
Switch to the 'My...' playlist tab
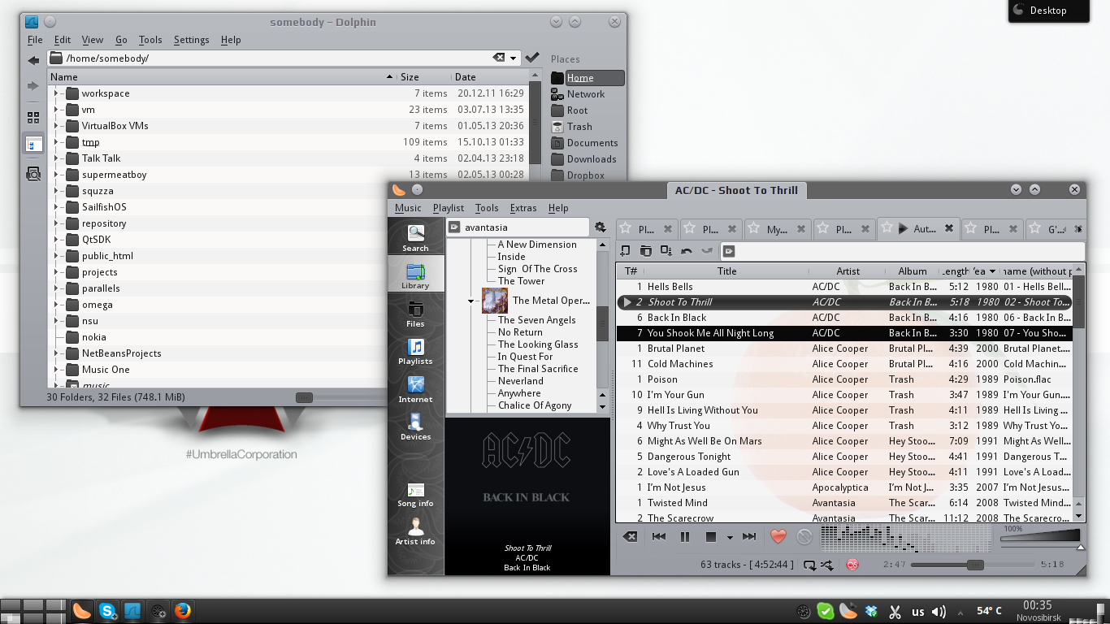coord(778,229)
